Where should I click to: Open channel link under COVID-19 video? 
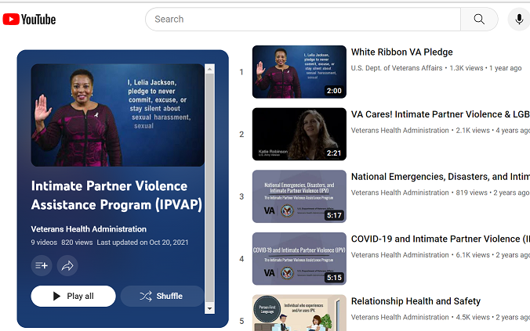coord(400,255)
